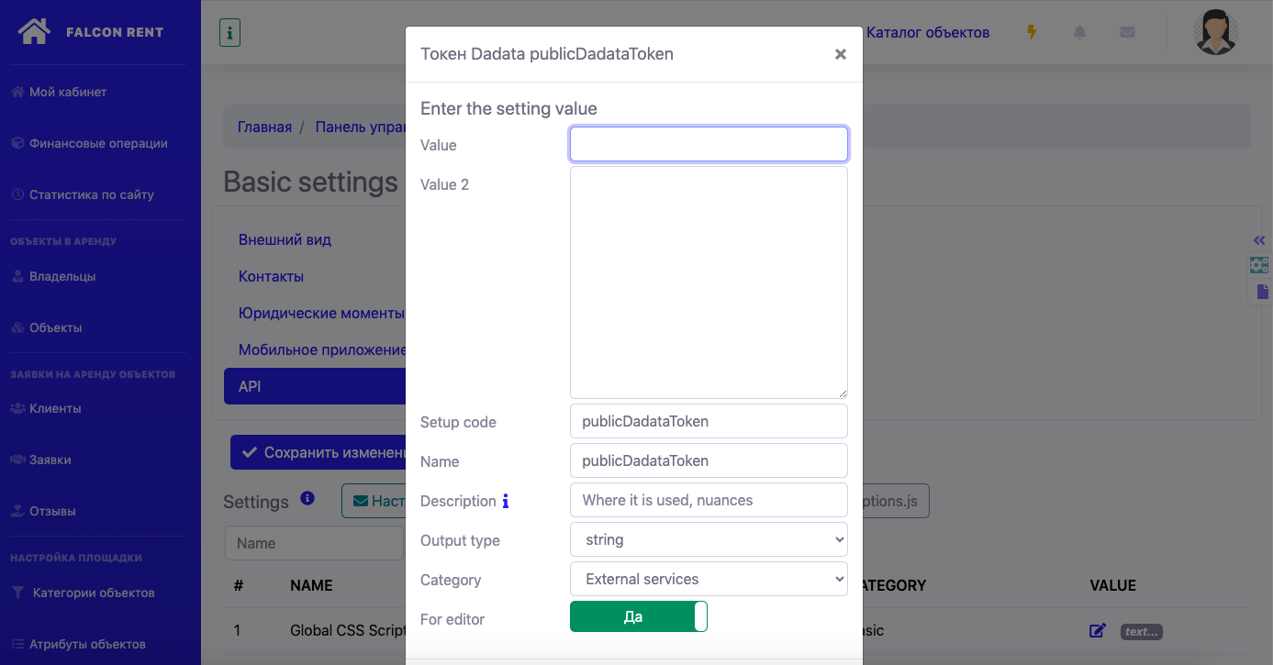Viewport: 1273px width, 665px height.
Task: Open Каталог объектов link in header
Action: click(927, 33)
